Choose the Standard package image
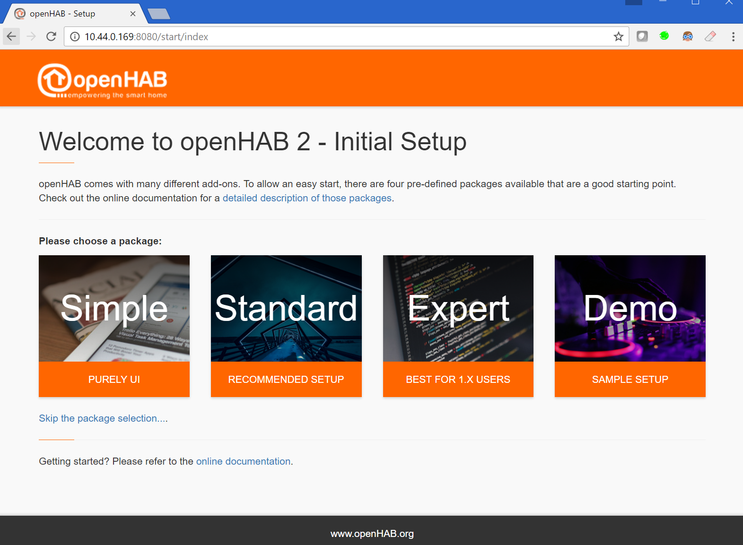 (x=286, y=308)
